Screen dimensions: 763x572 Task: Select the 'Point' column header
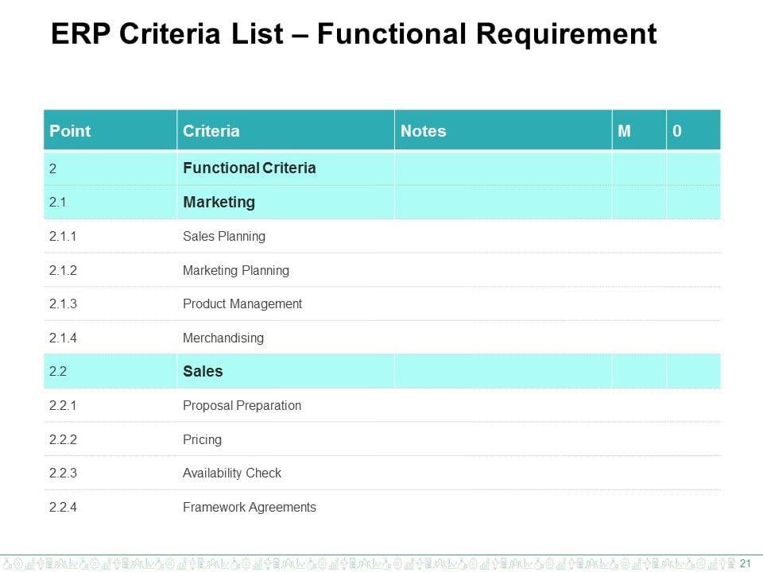pos(70,131)
